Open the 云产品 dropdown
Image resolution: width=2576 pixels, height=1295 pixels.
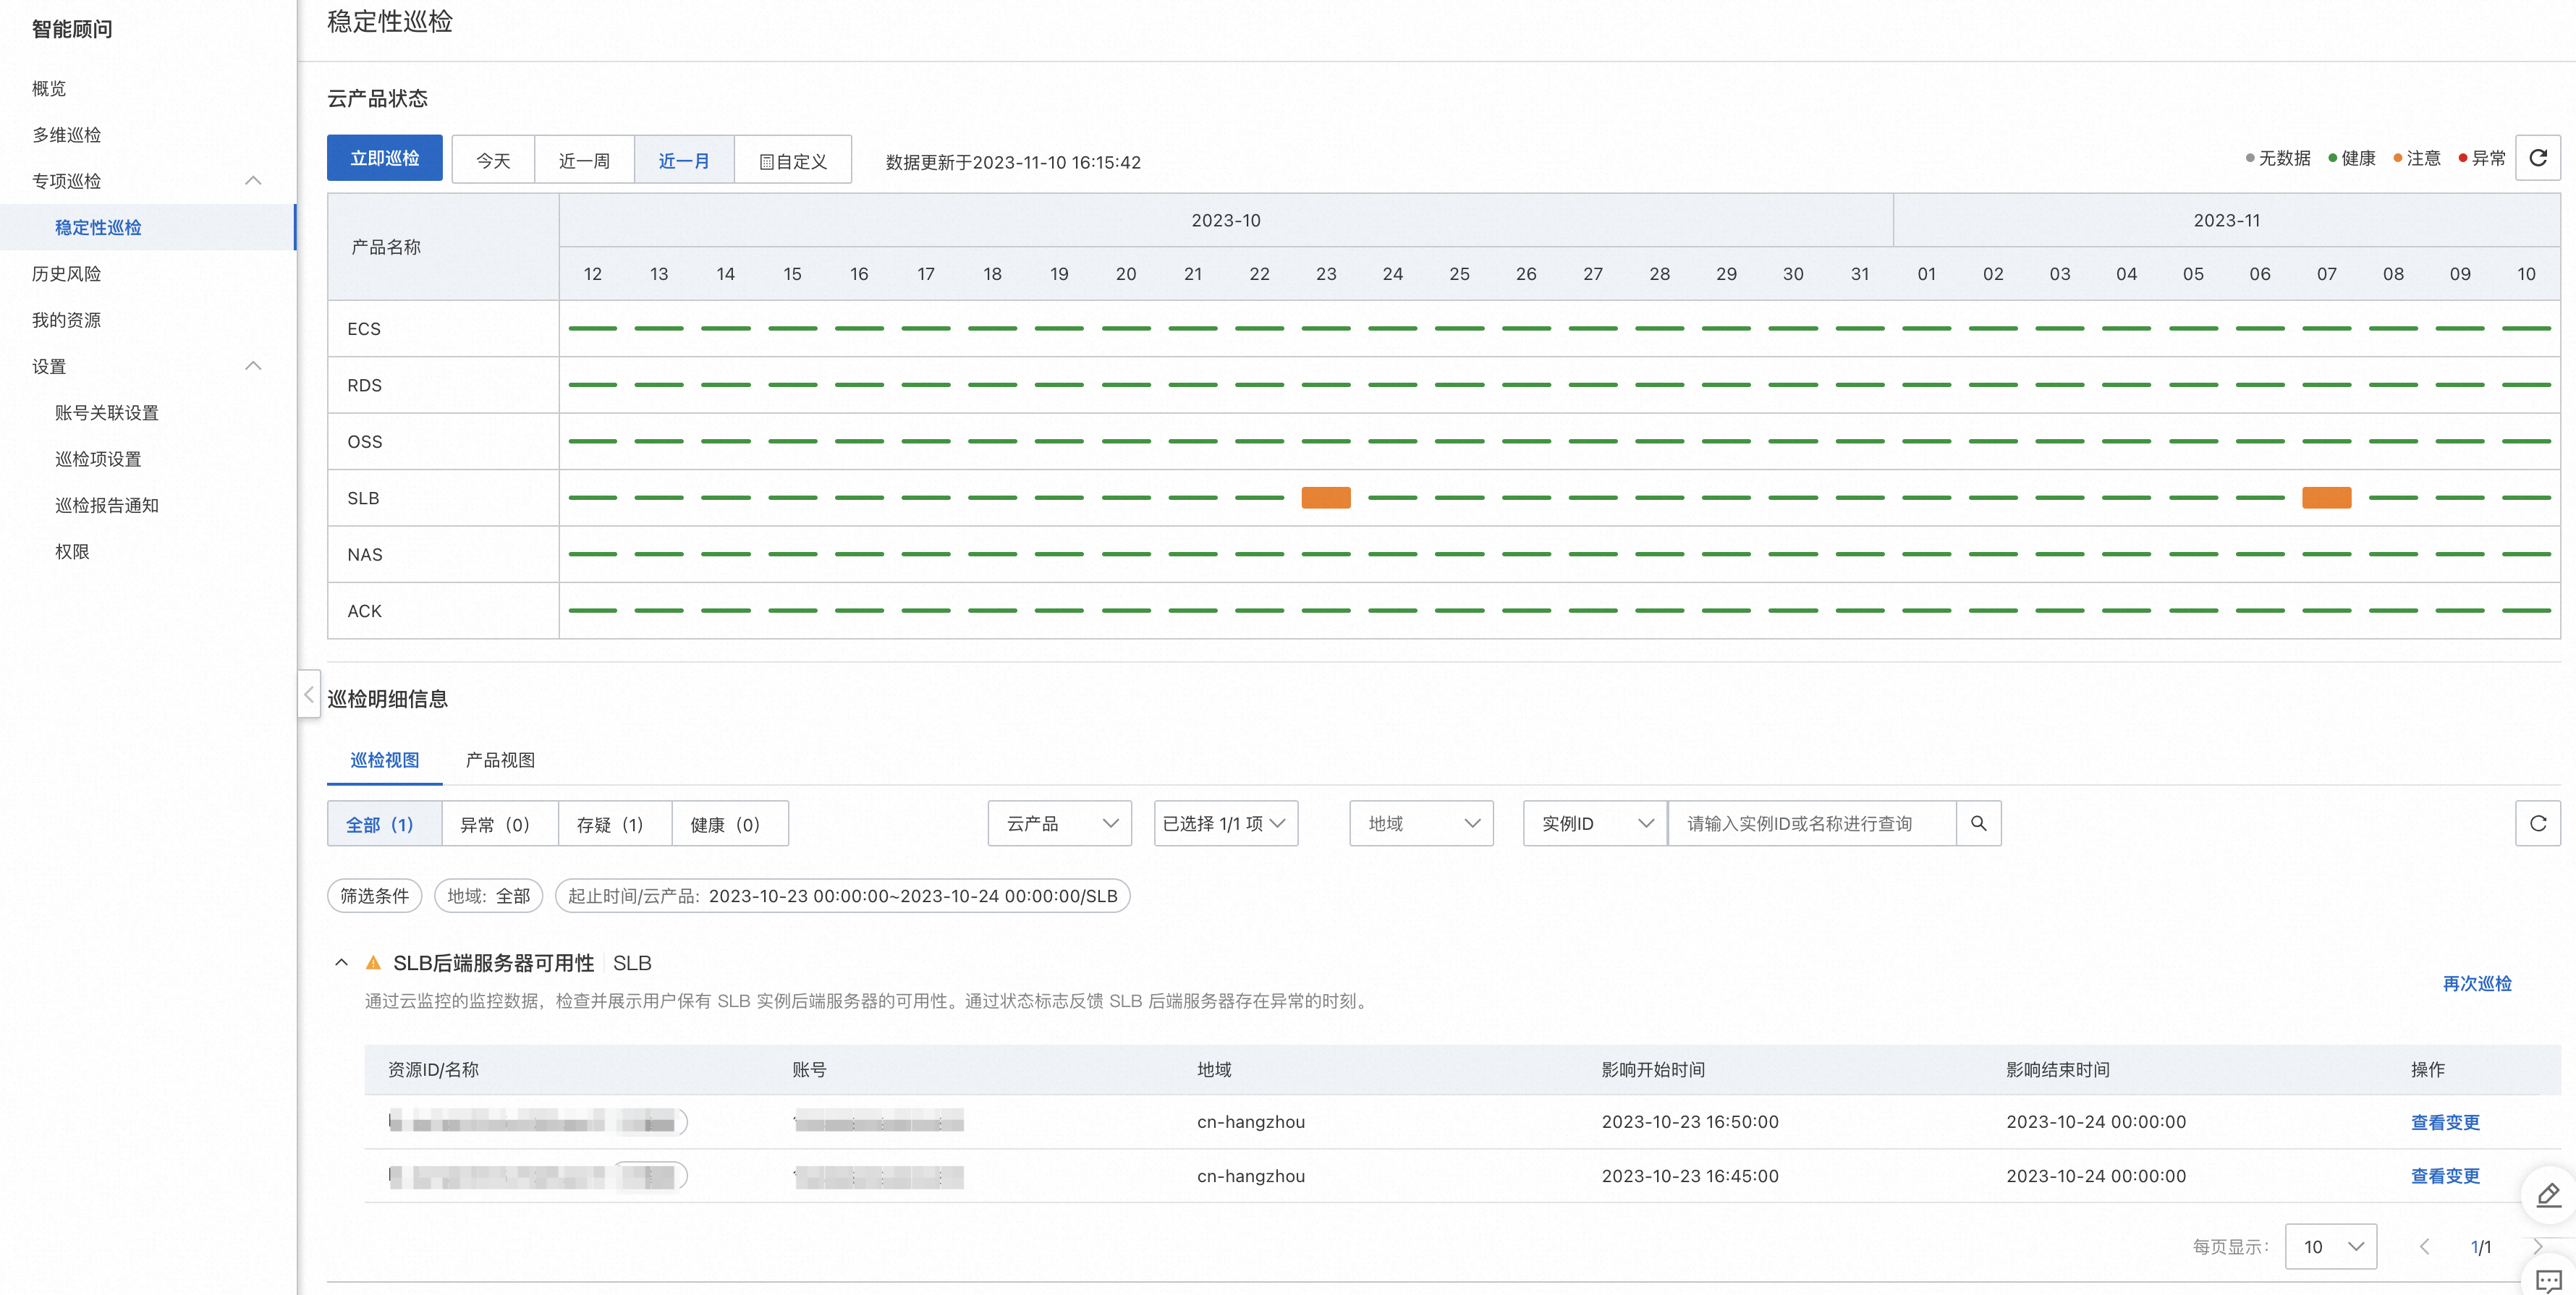pyautogui.click(x=1060, y=823)
